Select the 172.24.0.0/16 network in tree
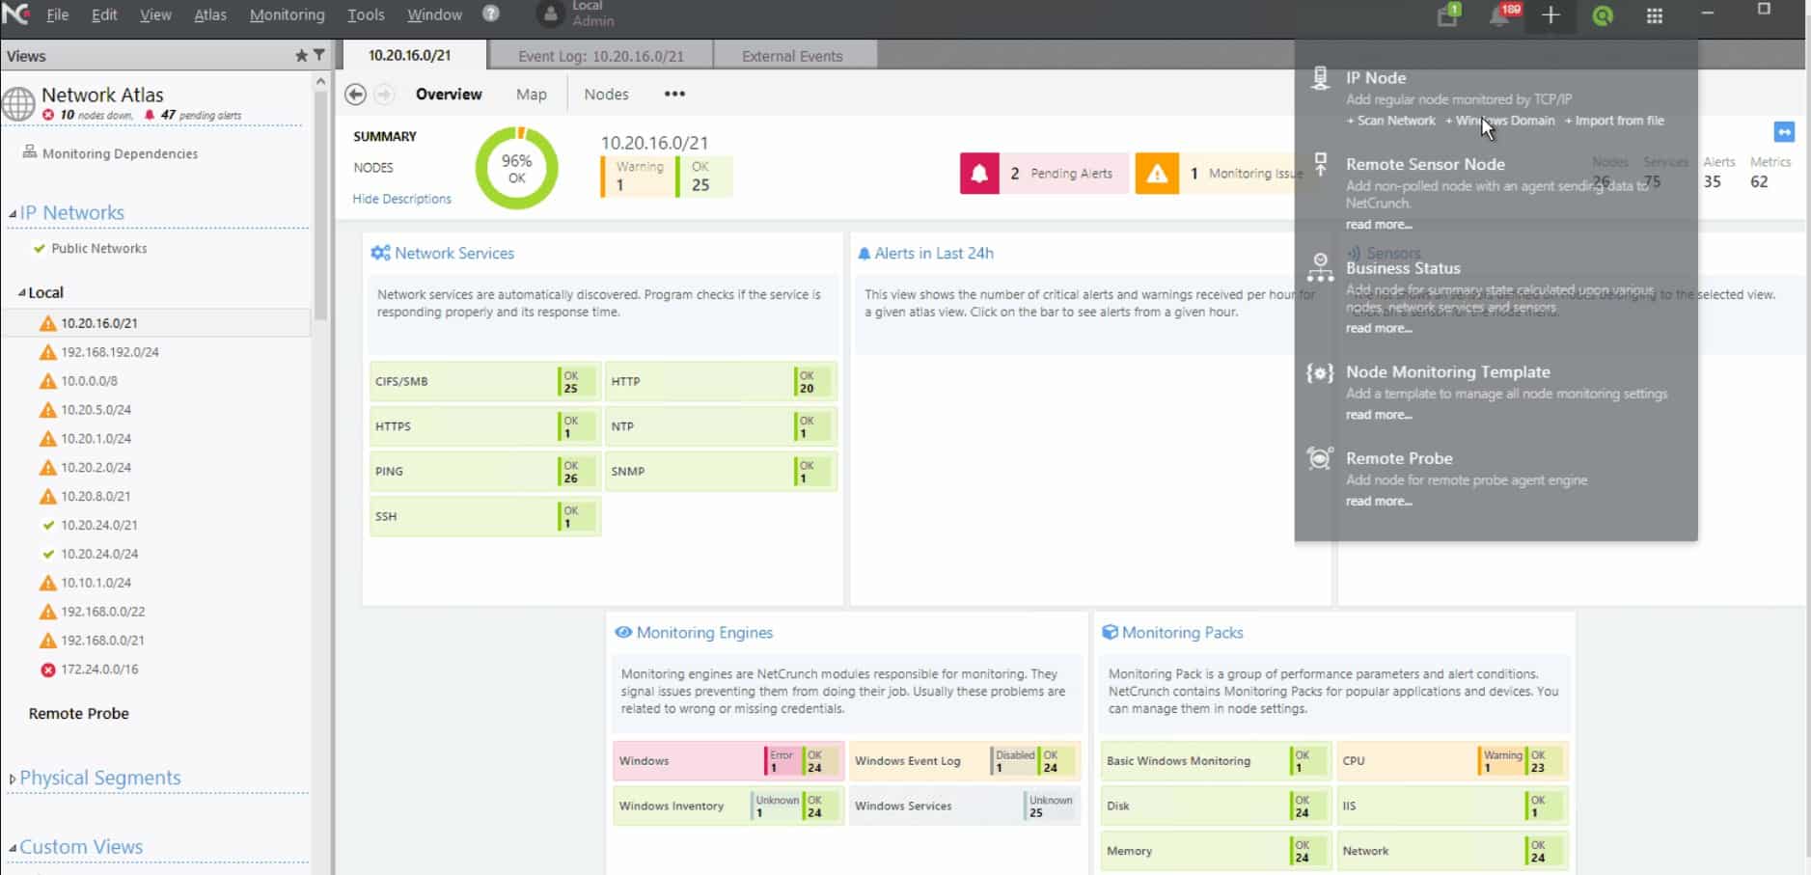Screen dimensions: 1811x875 99,670
